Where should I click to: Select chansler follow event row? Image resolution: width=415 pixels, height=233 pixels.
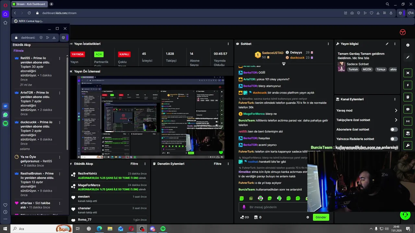[x=109, y=210]
